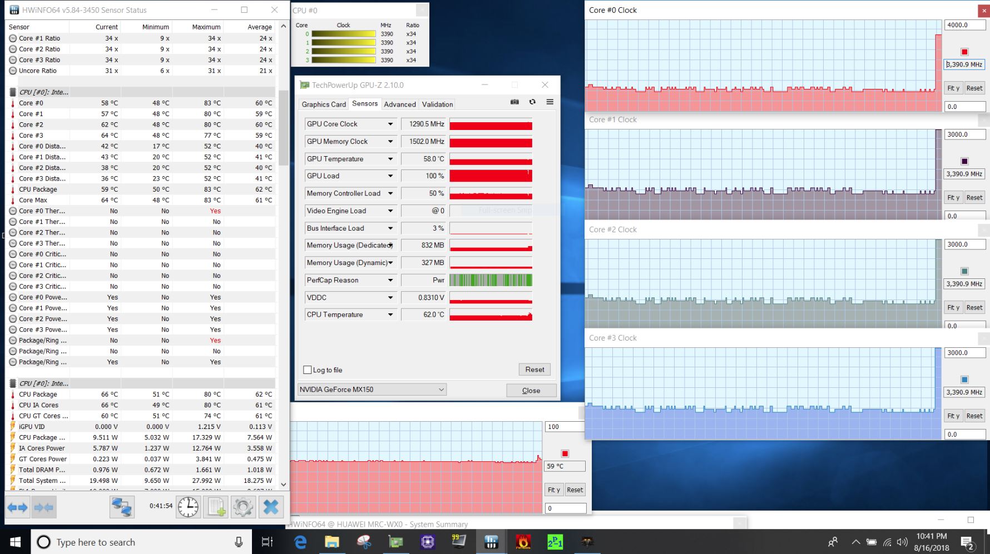This screenshot has height=554, width=990.
Task: Select the Core Max temperature row
Action: click(x=141, y=200)
